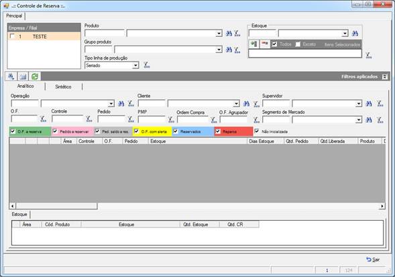Image resolution: width=395 pixels, height=277 pixels.
Task: Click the Qtd Liberada column header
Action: pyautogui.click(x=338, y=141)
